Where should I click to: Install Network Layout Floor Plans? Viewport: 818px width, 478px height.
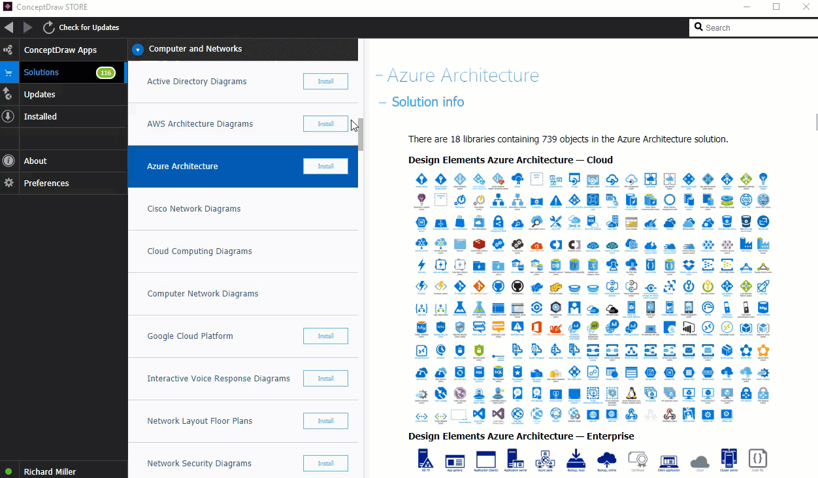[x=325, y=421]
